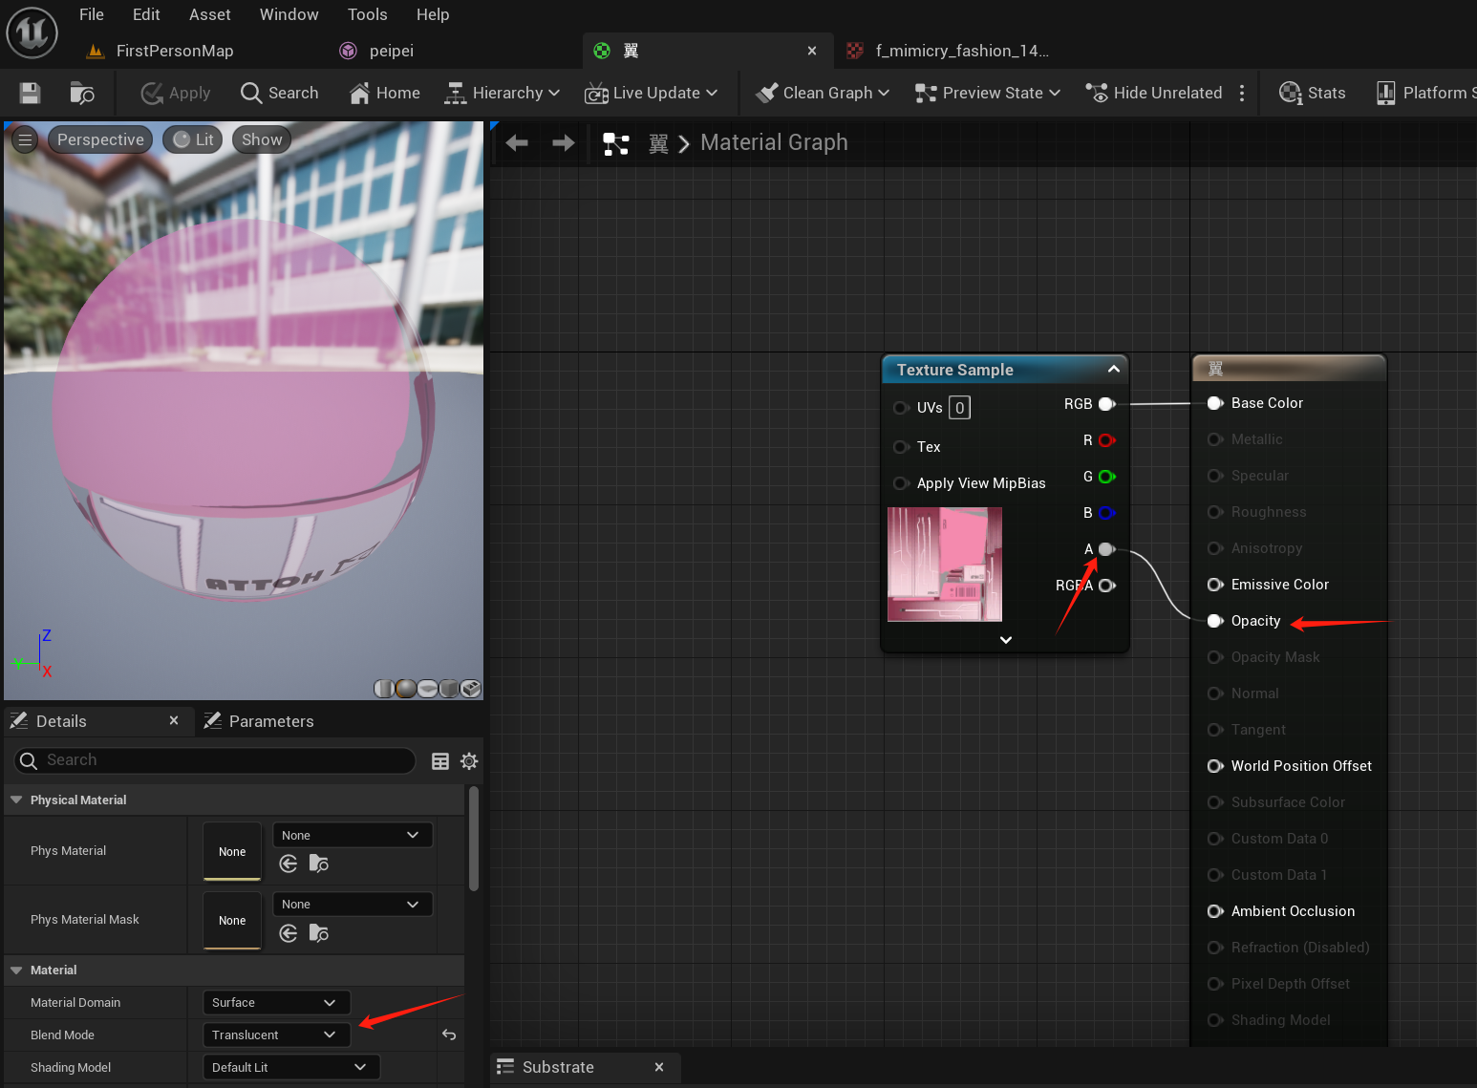The width and height of the screenshot is (1477, 1088).
Task: Click the green G output pin
Action: pos(1107,477)
